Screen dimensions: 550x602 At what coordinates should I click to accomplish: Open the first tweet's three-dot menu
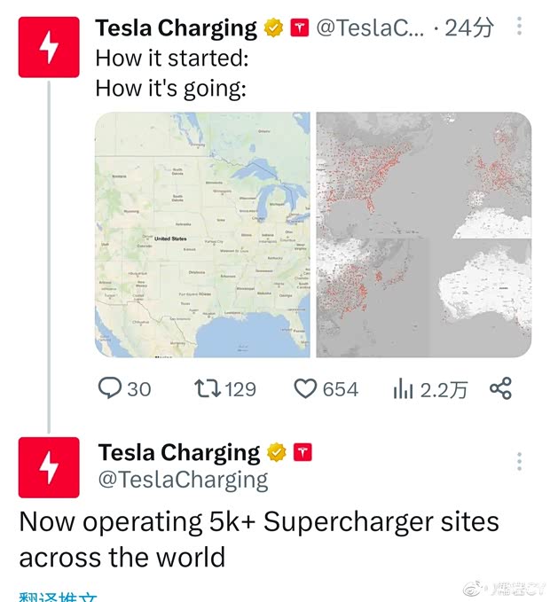(x=519, y=27)
